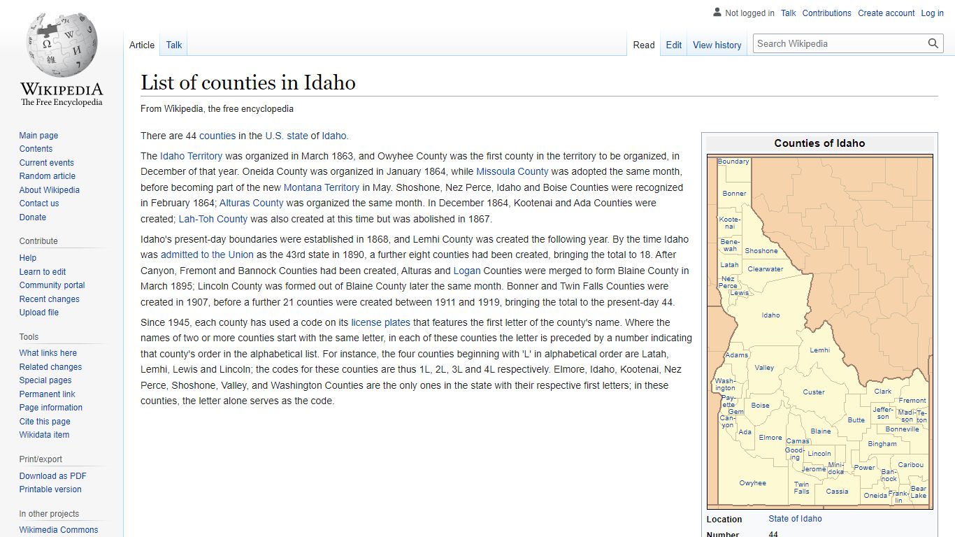Follow the 'counties' link in intro

tap(217, 136)
